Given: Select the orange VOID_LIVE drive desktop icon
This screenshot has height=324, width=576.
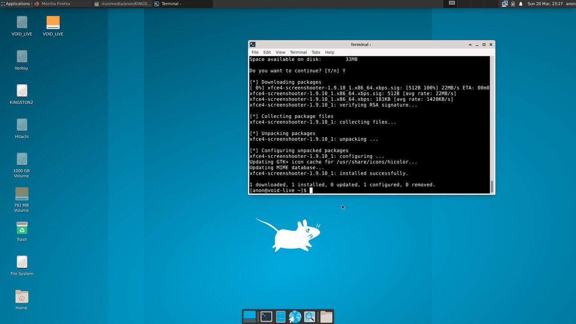Looking at the screenshot, I should coord(53,26).
